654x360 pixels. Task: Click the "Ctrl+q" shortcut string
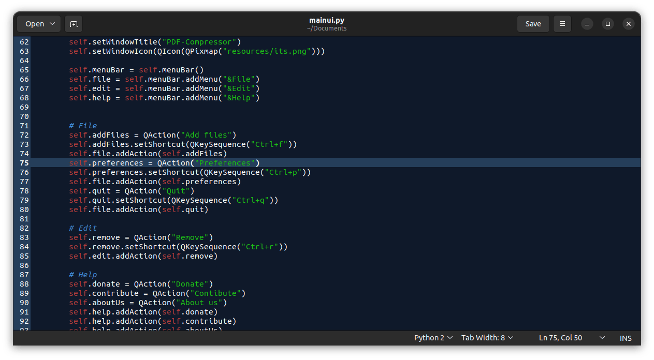pyautogui.click(x=250, y=200)
